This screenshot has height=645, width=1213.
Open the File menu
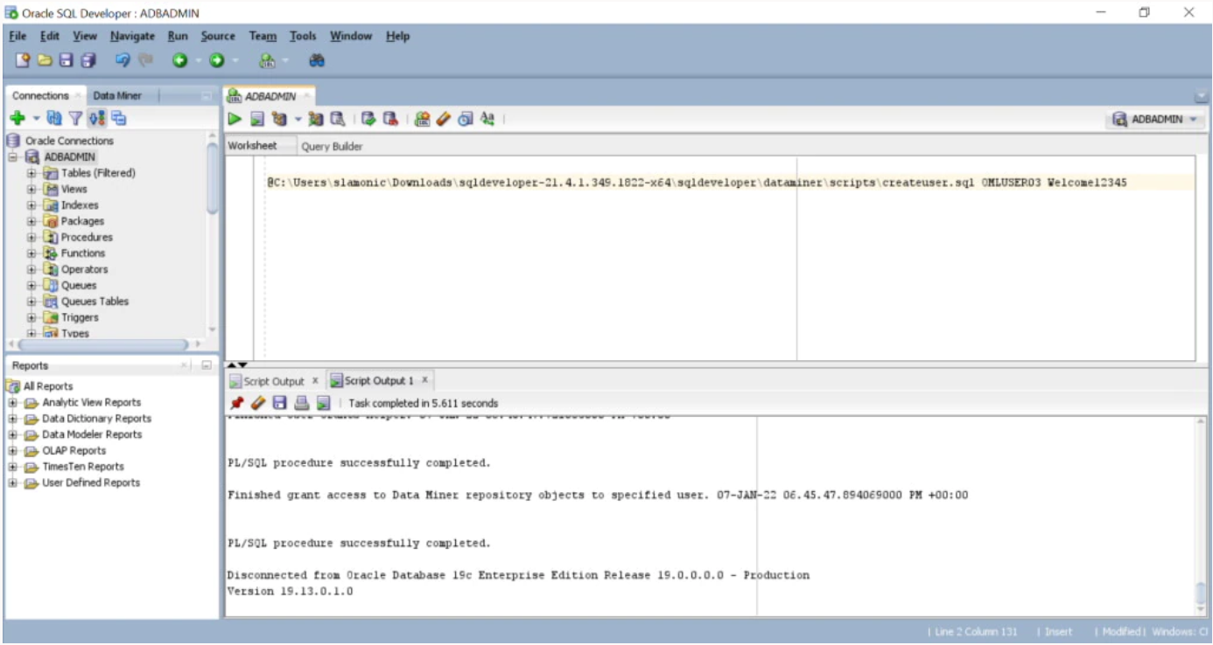point(18,36)
